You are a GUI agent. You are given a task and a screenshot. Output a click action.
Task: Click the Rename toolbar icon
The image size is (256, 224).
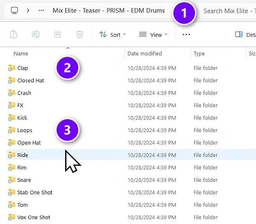coord(35,34)
